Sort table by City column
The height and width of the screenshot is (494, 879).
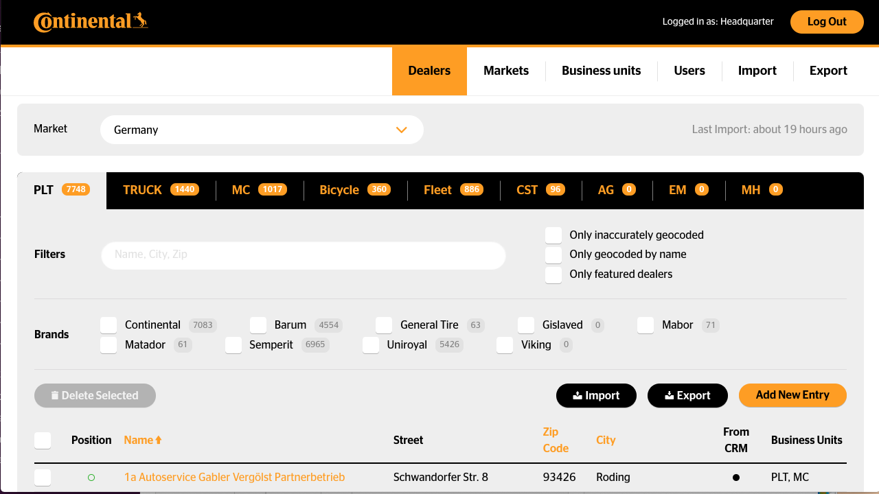(x=606, y=440)
